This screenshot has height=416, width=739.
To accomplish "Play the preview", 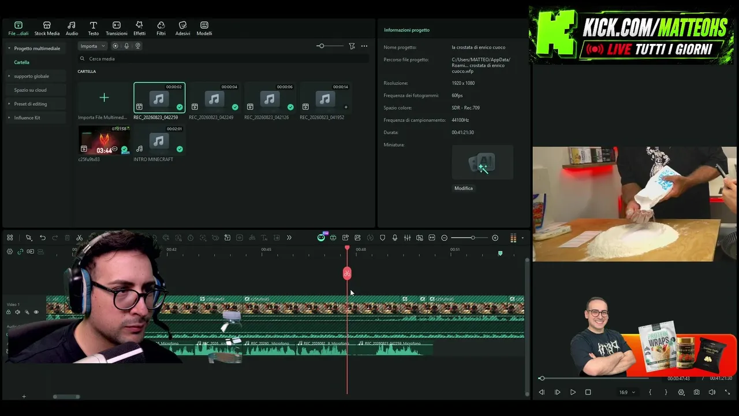I will (573, 392).
